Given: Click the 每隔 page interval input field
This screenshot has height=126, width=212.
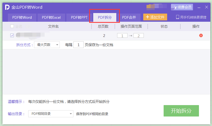Looking at the screenshot, I should point(79,45).
